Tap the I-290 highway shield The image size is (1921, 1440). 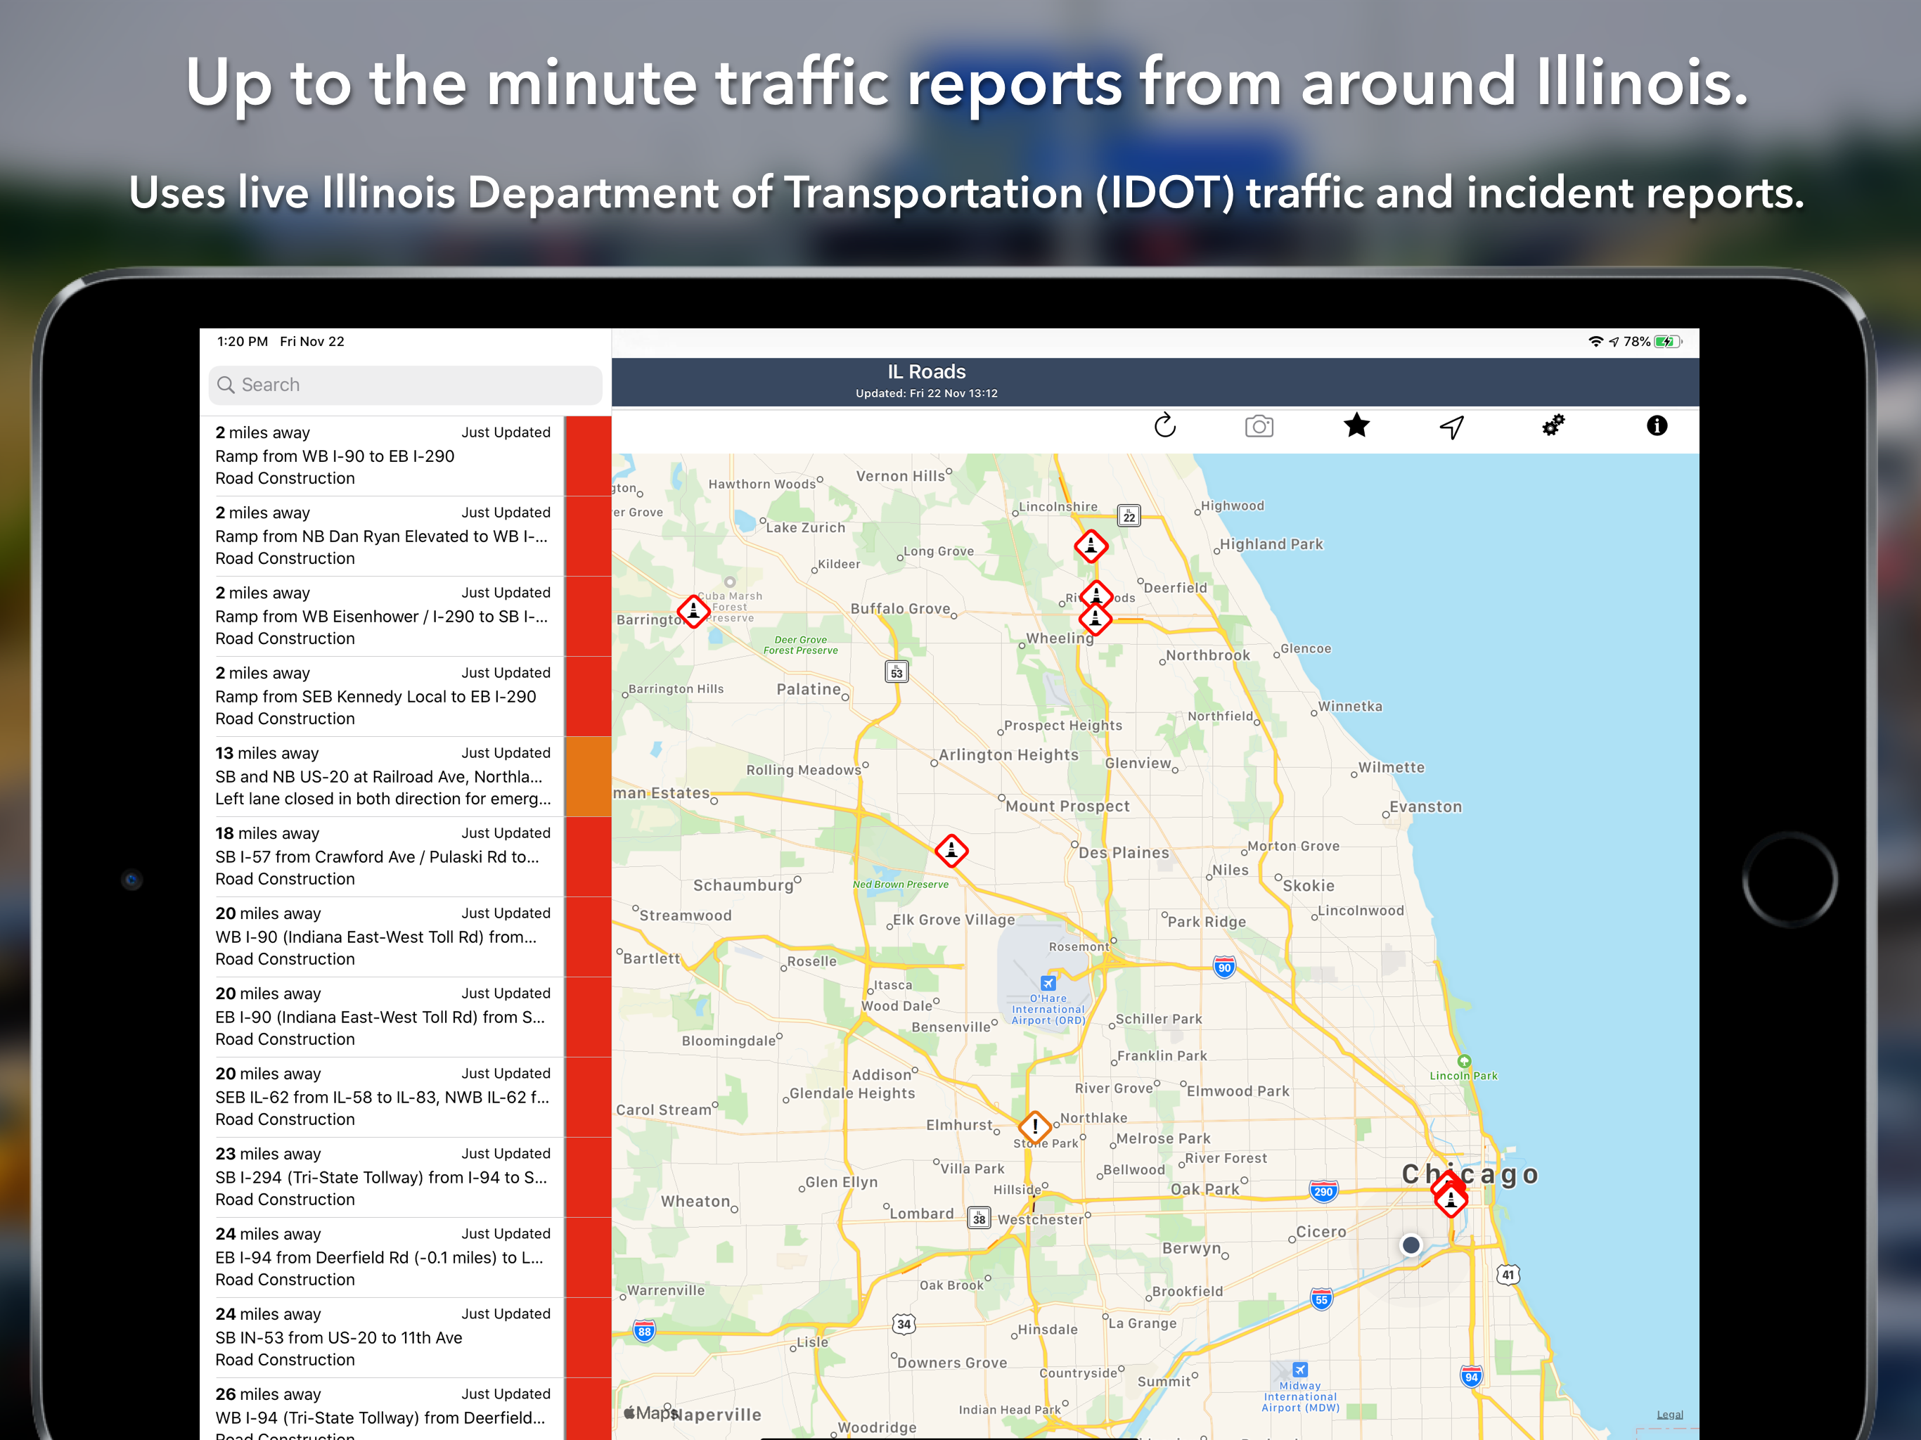click(x=1323, y=1192)
